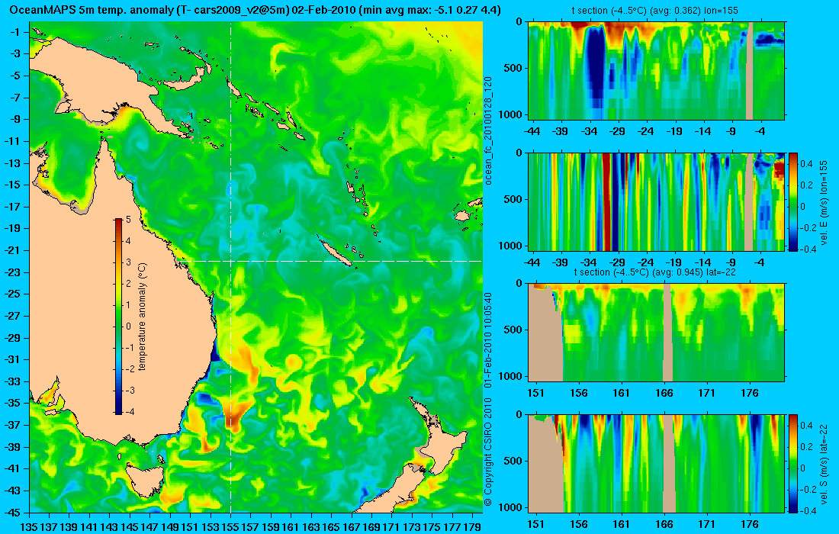This screenshot has height=534, width=839.
Task: Open the temperature section plot at lon=155
Action: (657, 71)
